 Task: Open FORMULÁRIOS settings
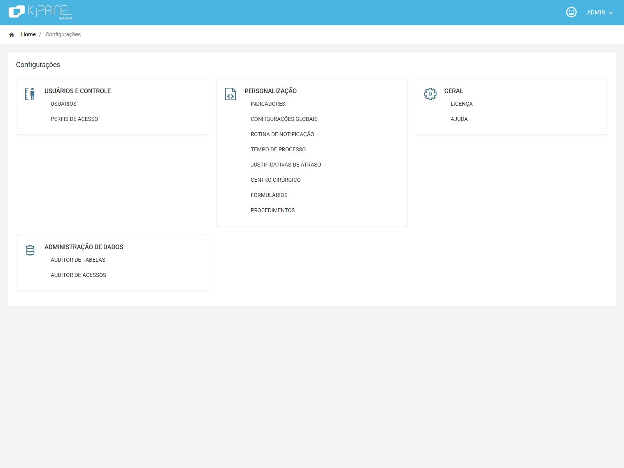point(269,195)
